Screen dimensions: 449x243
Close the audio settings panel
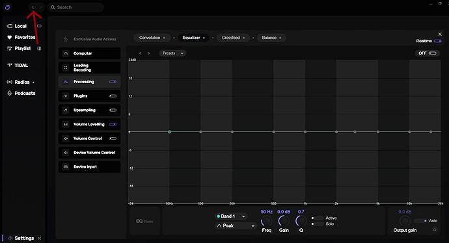pos(440,34)
